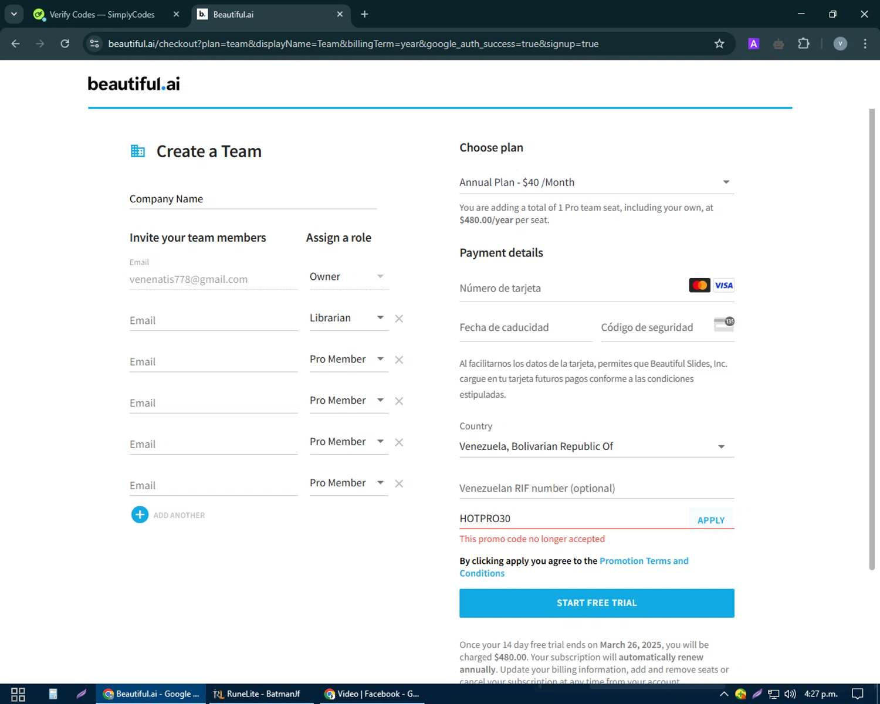Click the calculator icon on the taskbar

click(x=53, y=694)
